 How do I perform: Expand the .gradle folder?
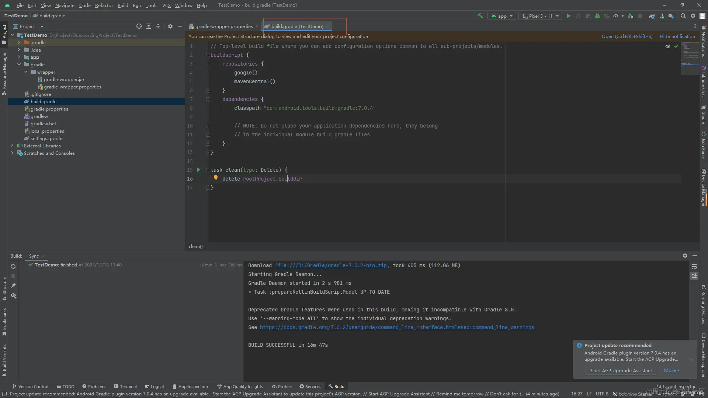coord(19,42)
